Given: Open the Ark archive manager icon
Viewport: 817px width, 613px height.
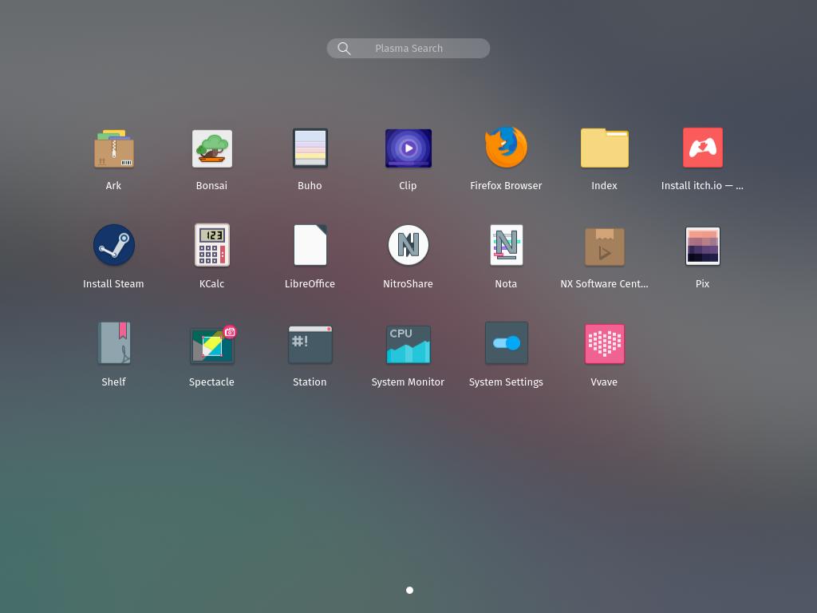Looking at the screenshot, I should point(113,148).
